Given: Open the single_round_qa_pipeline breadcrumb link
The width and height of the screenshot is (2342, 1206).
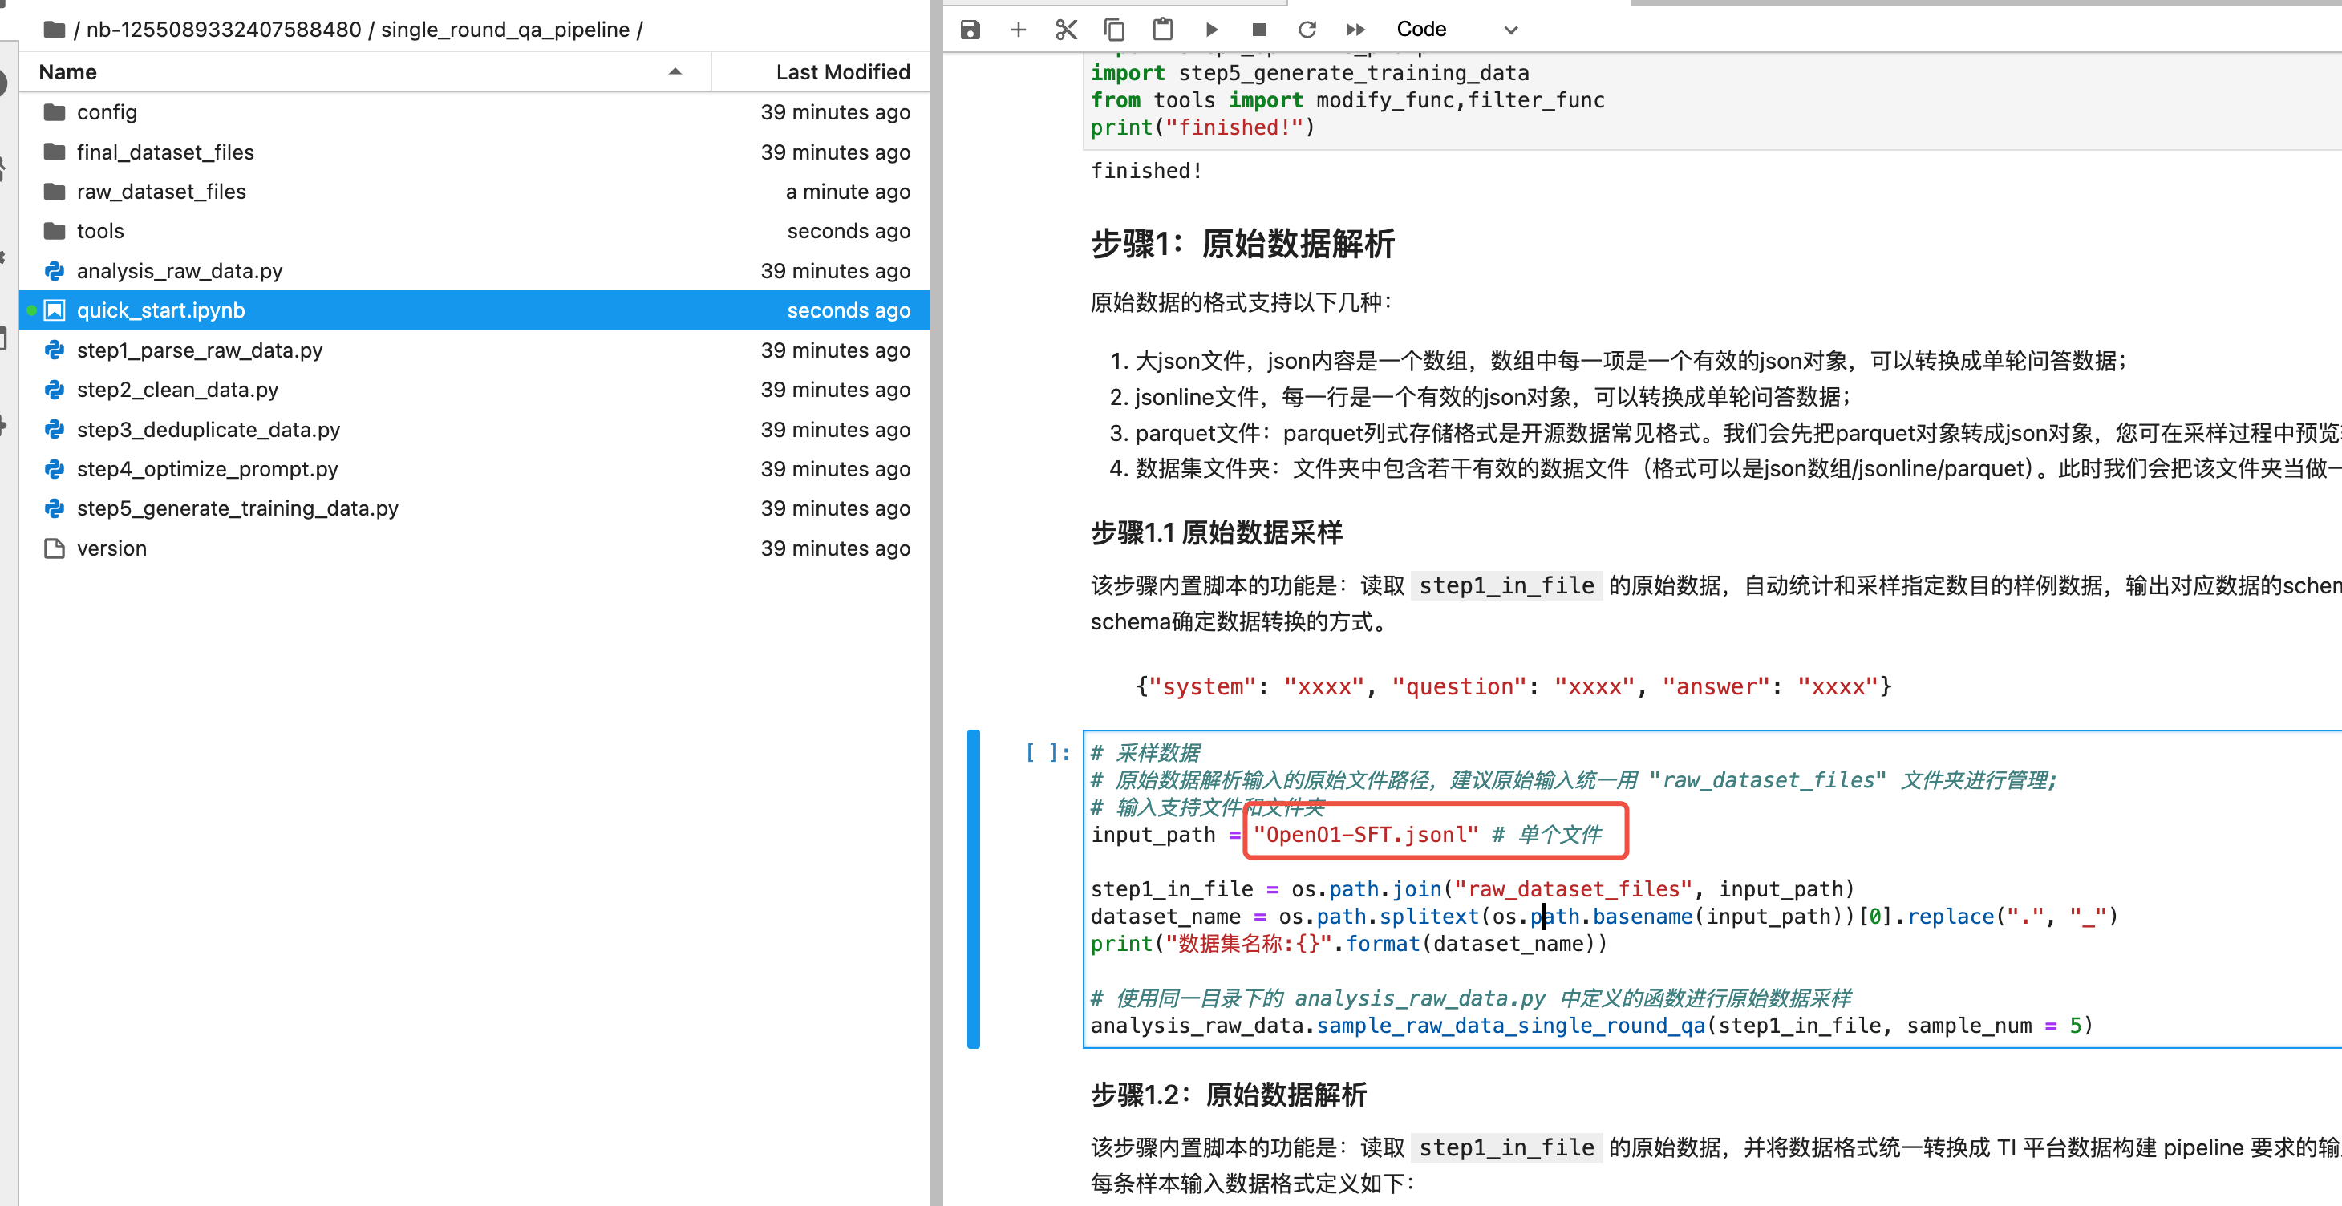Looking at the screenshot, I should point(504,30).
